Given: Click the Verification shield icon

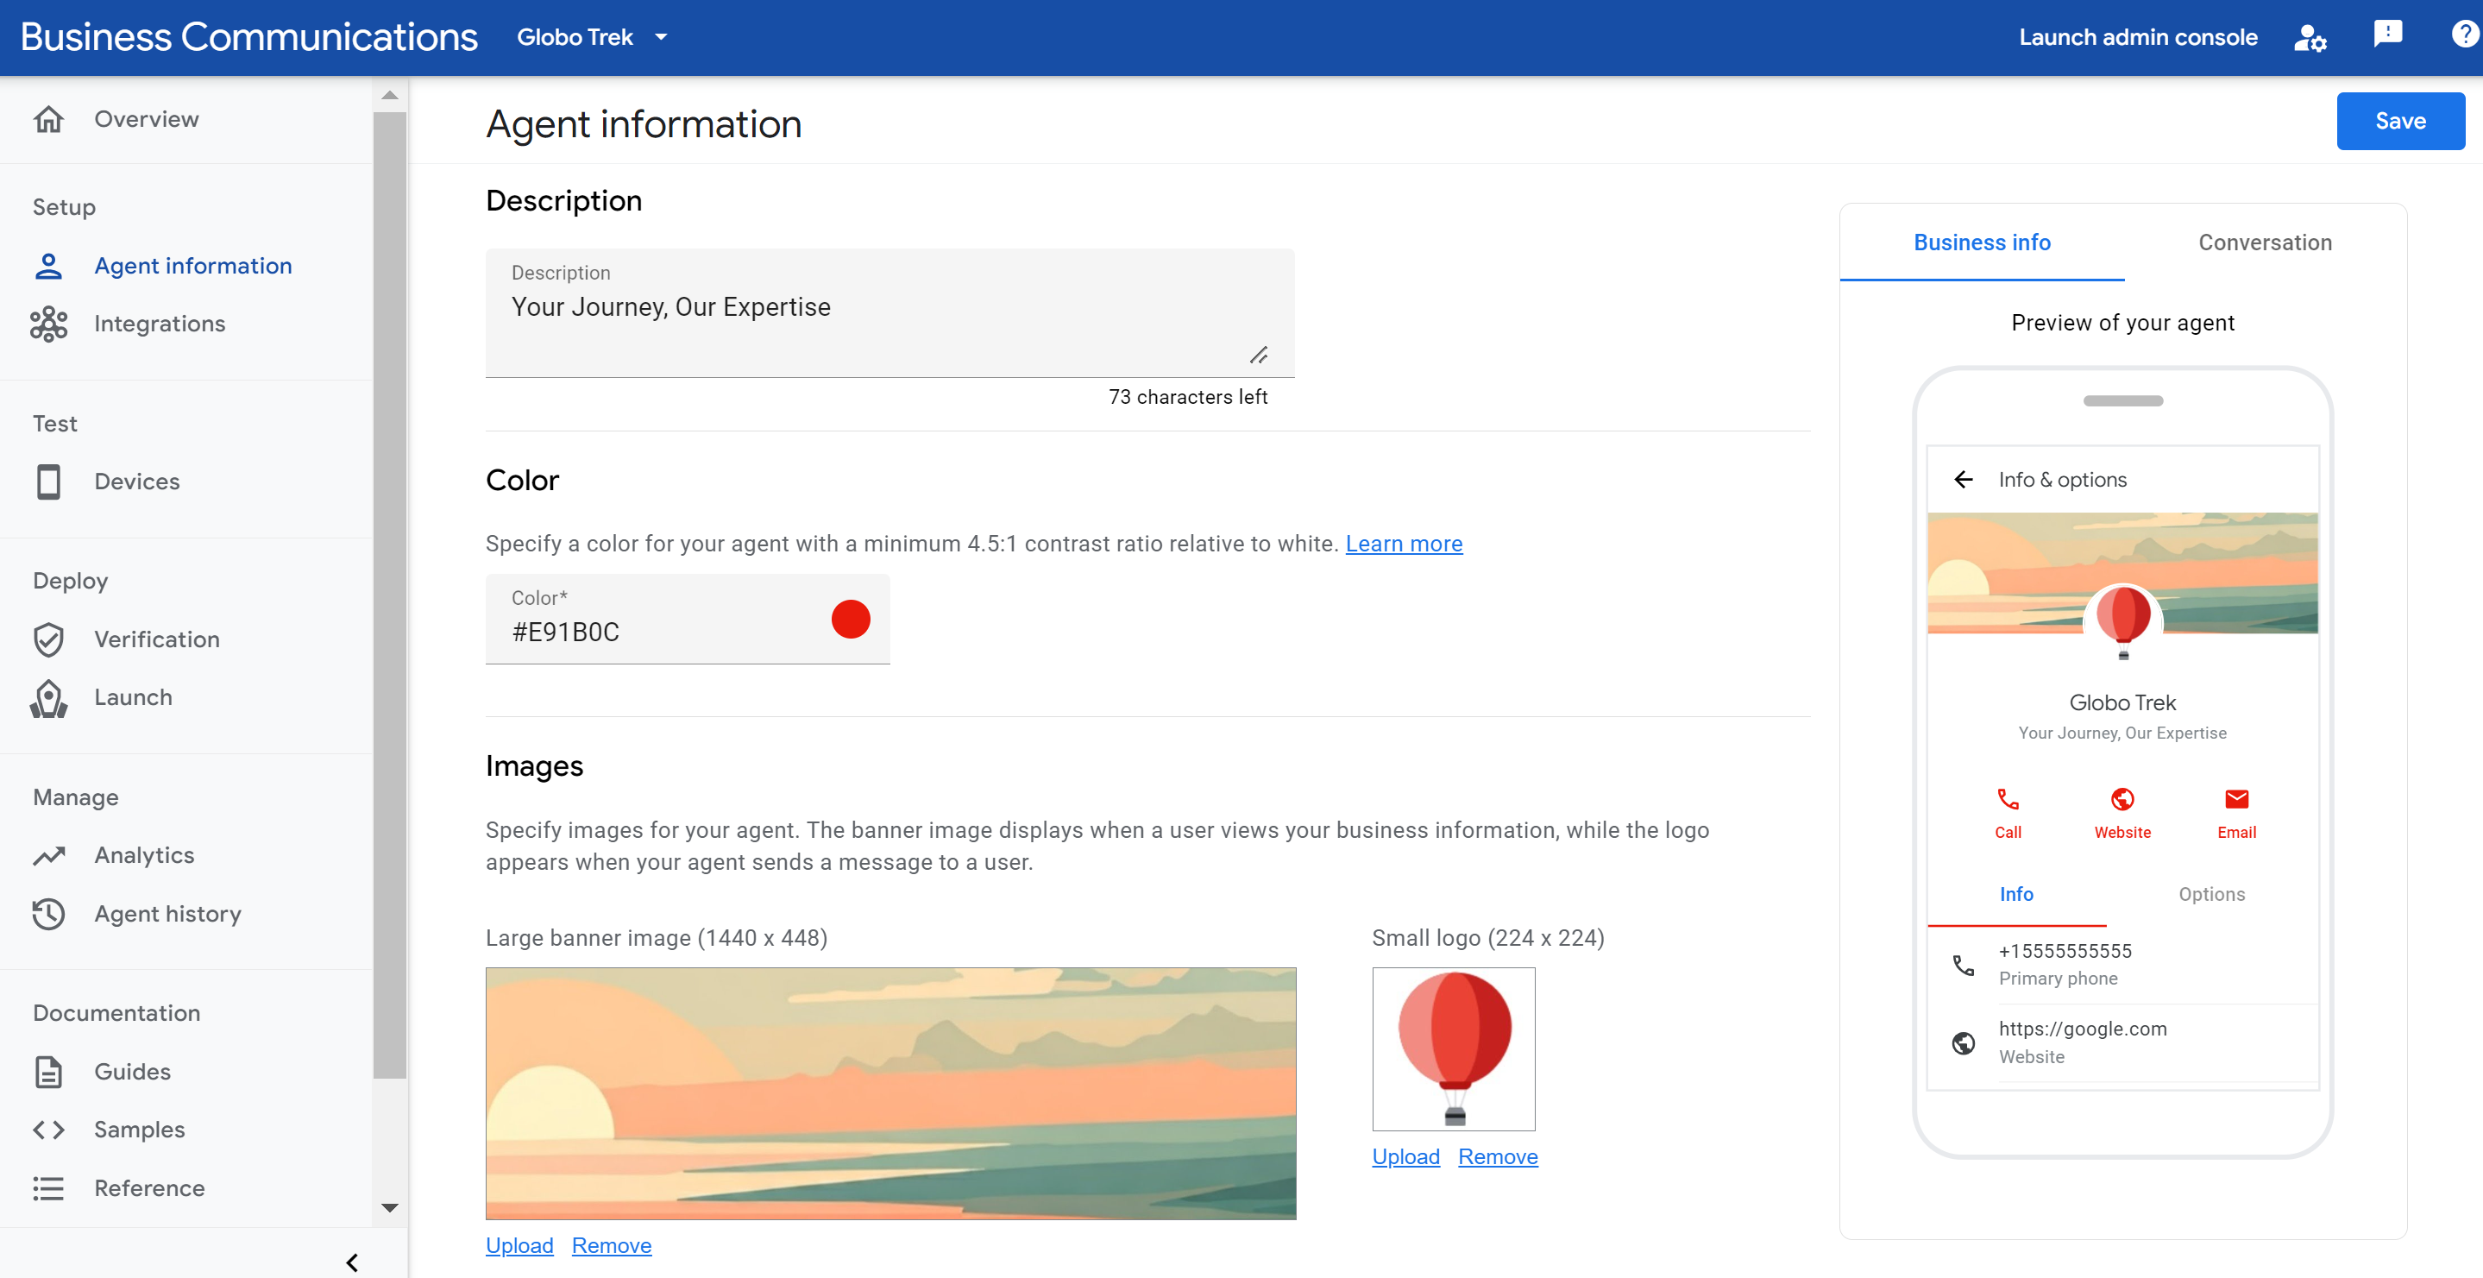Looking at the screenshot, I should (49, 639).
